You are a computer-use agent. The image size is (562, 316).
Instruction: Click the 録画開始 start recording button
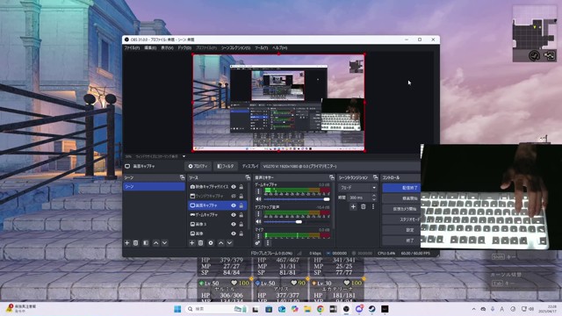pyautogui.click(x=401, y=198)
